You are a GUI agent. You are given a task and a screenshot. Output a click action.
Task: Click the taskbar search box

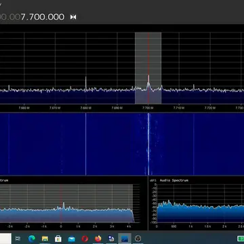pos(5,239)
